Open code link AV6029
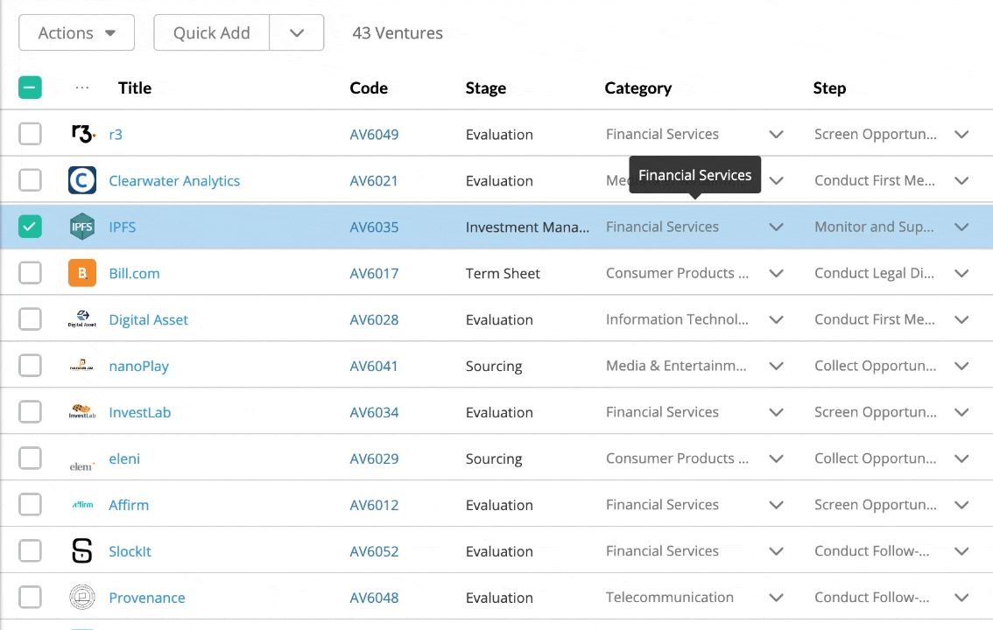The height and width of the screenshot is (630, 993). click(x=374, y=458)
